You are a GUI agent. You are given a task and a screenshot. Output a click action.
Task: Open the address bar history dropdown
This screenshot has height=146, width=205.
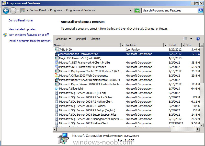tap(131, 10)
